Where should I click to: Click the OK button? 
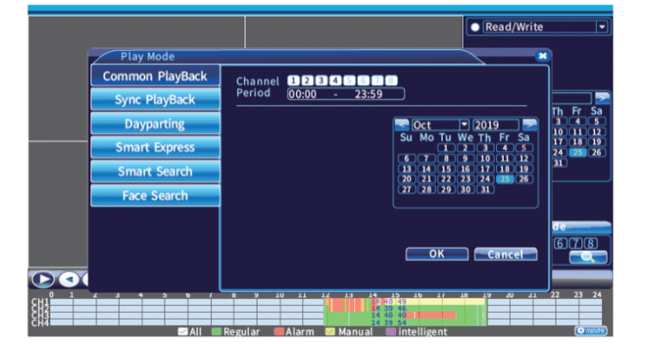437,254
